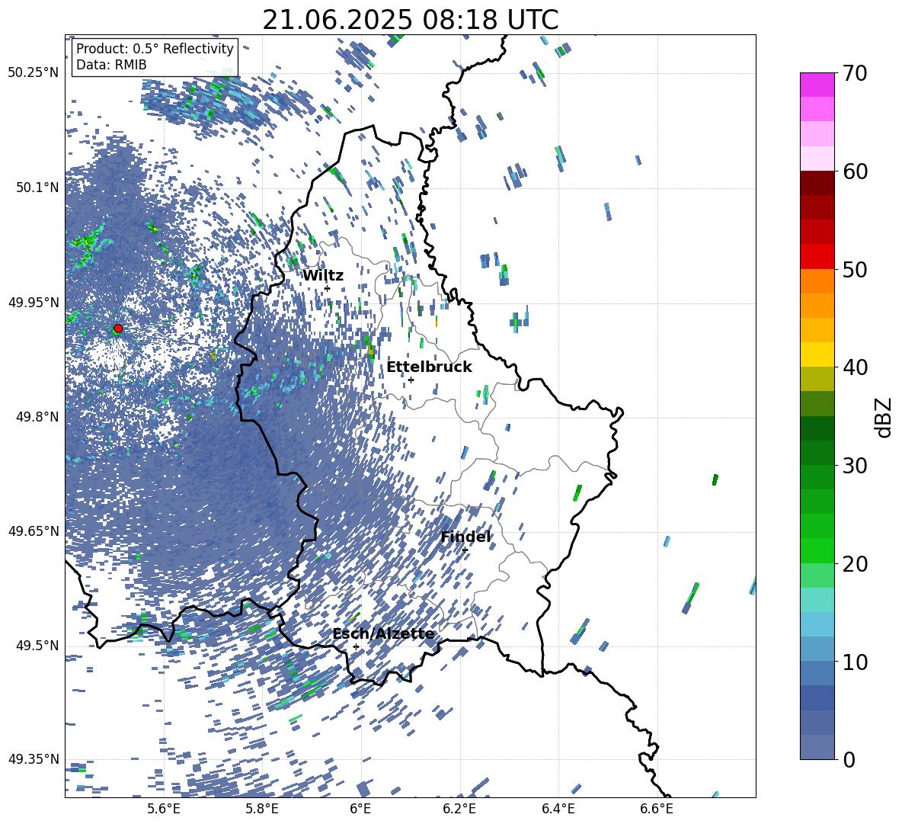Viewport: 902px width, 824px height.
Task: Pick the orange colorbar segment below 50
Action: point(817,281)
